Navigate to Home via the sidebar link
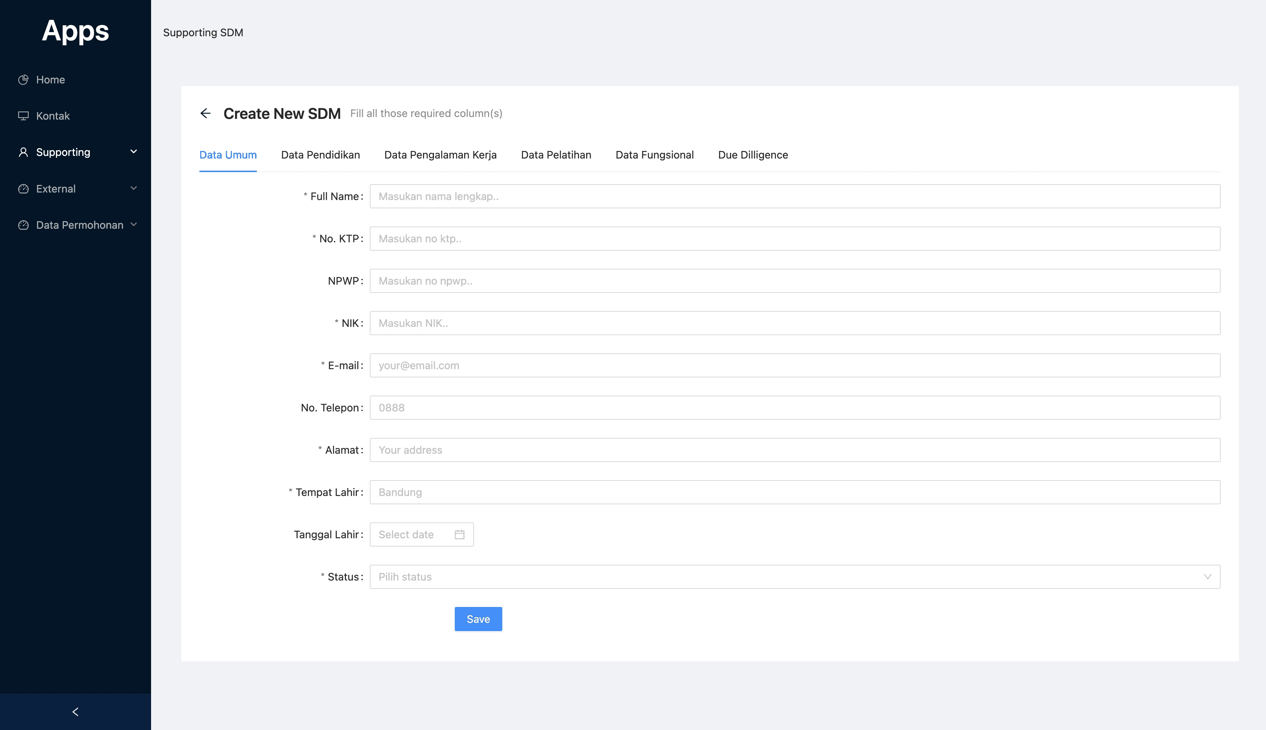 click(49, 79)
